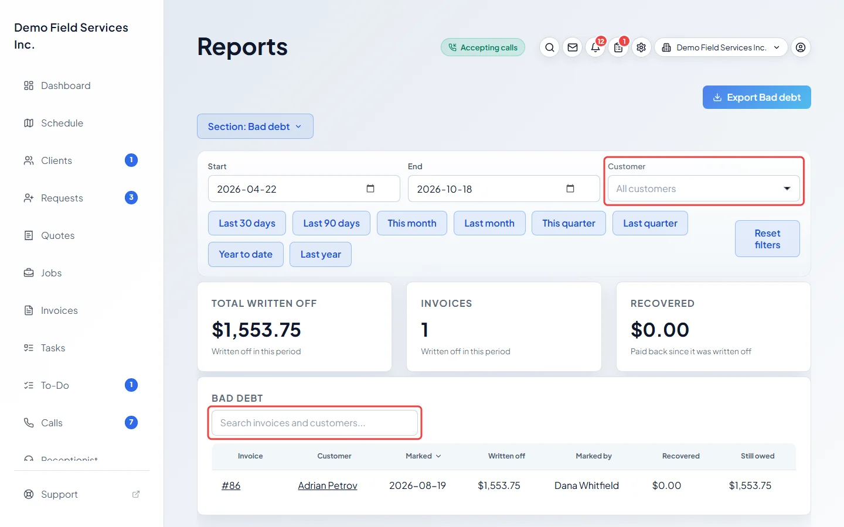Open Calls in the sidebar
The height and width of the screenshot is (527, 844).
[81, 423]
